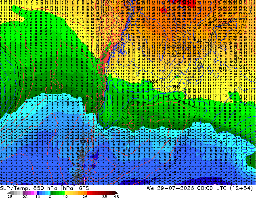Screen dimensions: 256x198
Task: Click the date '29-07-2026'
Action: click(176, 188)
